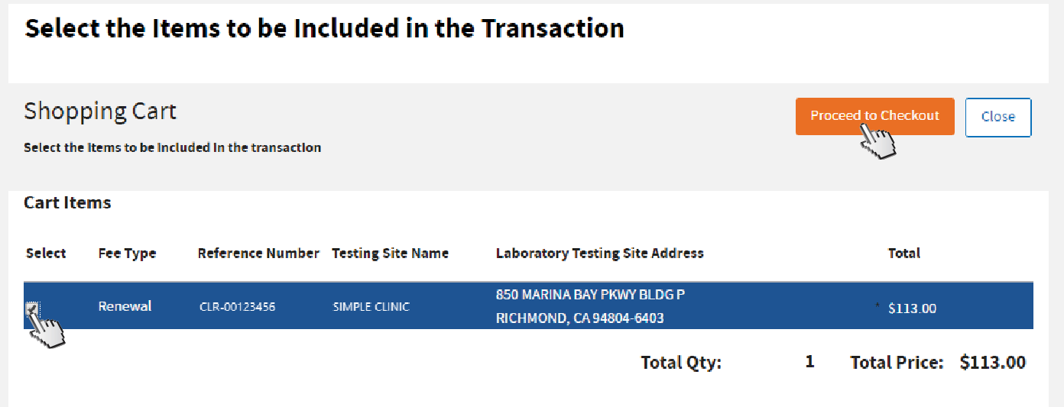This screenshot has width=1064, height=407.
Task: Click the Shopping Cart heading
Action: (100, 111)
